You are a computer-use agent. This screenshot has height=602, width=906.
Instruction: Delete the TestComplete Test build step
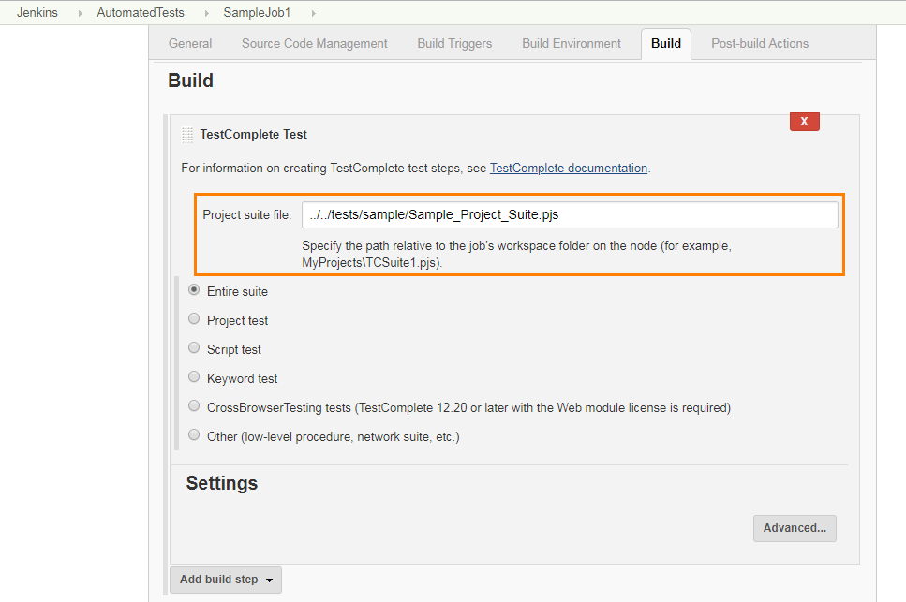click(x=804, y=121)
